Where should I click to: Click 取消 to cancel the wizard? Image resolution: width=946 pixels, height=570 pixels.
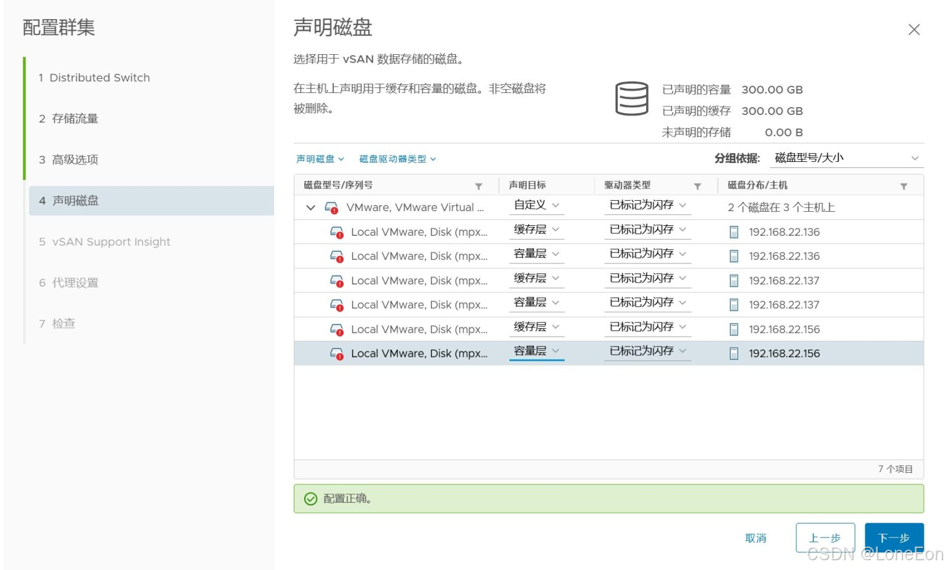click(756, 538)
